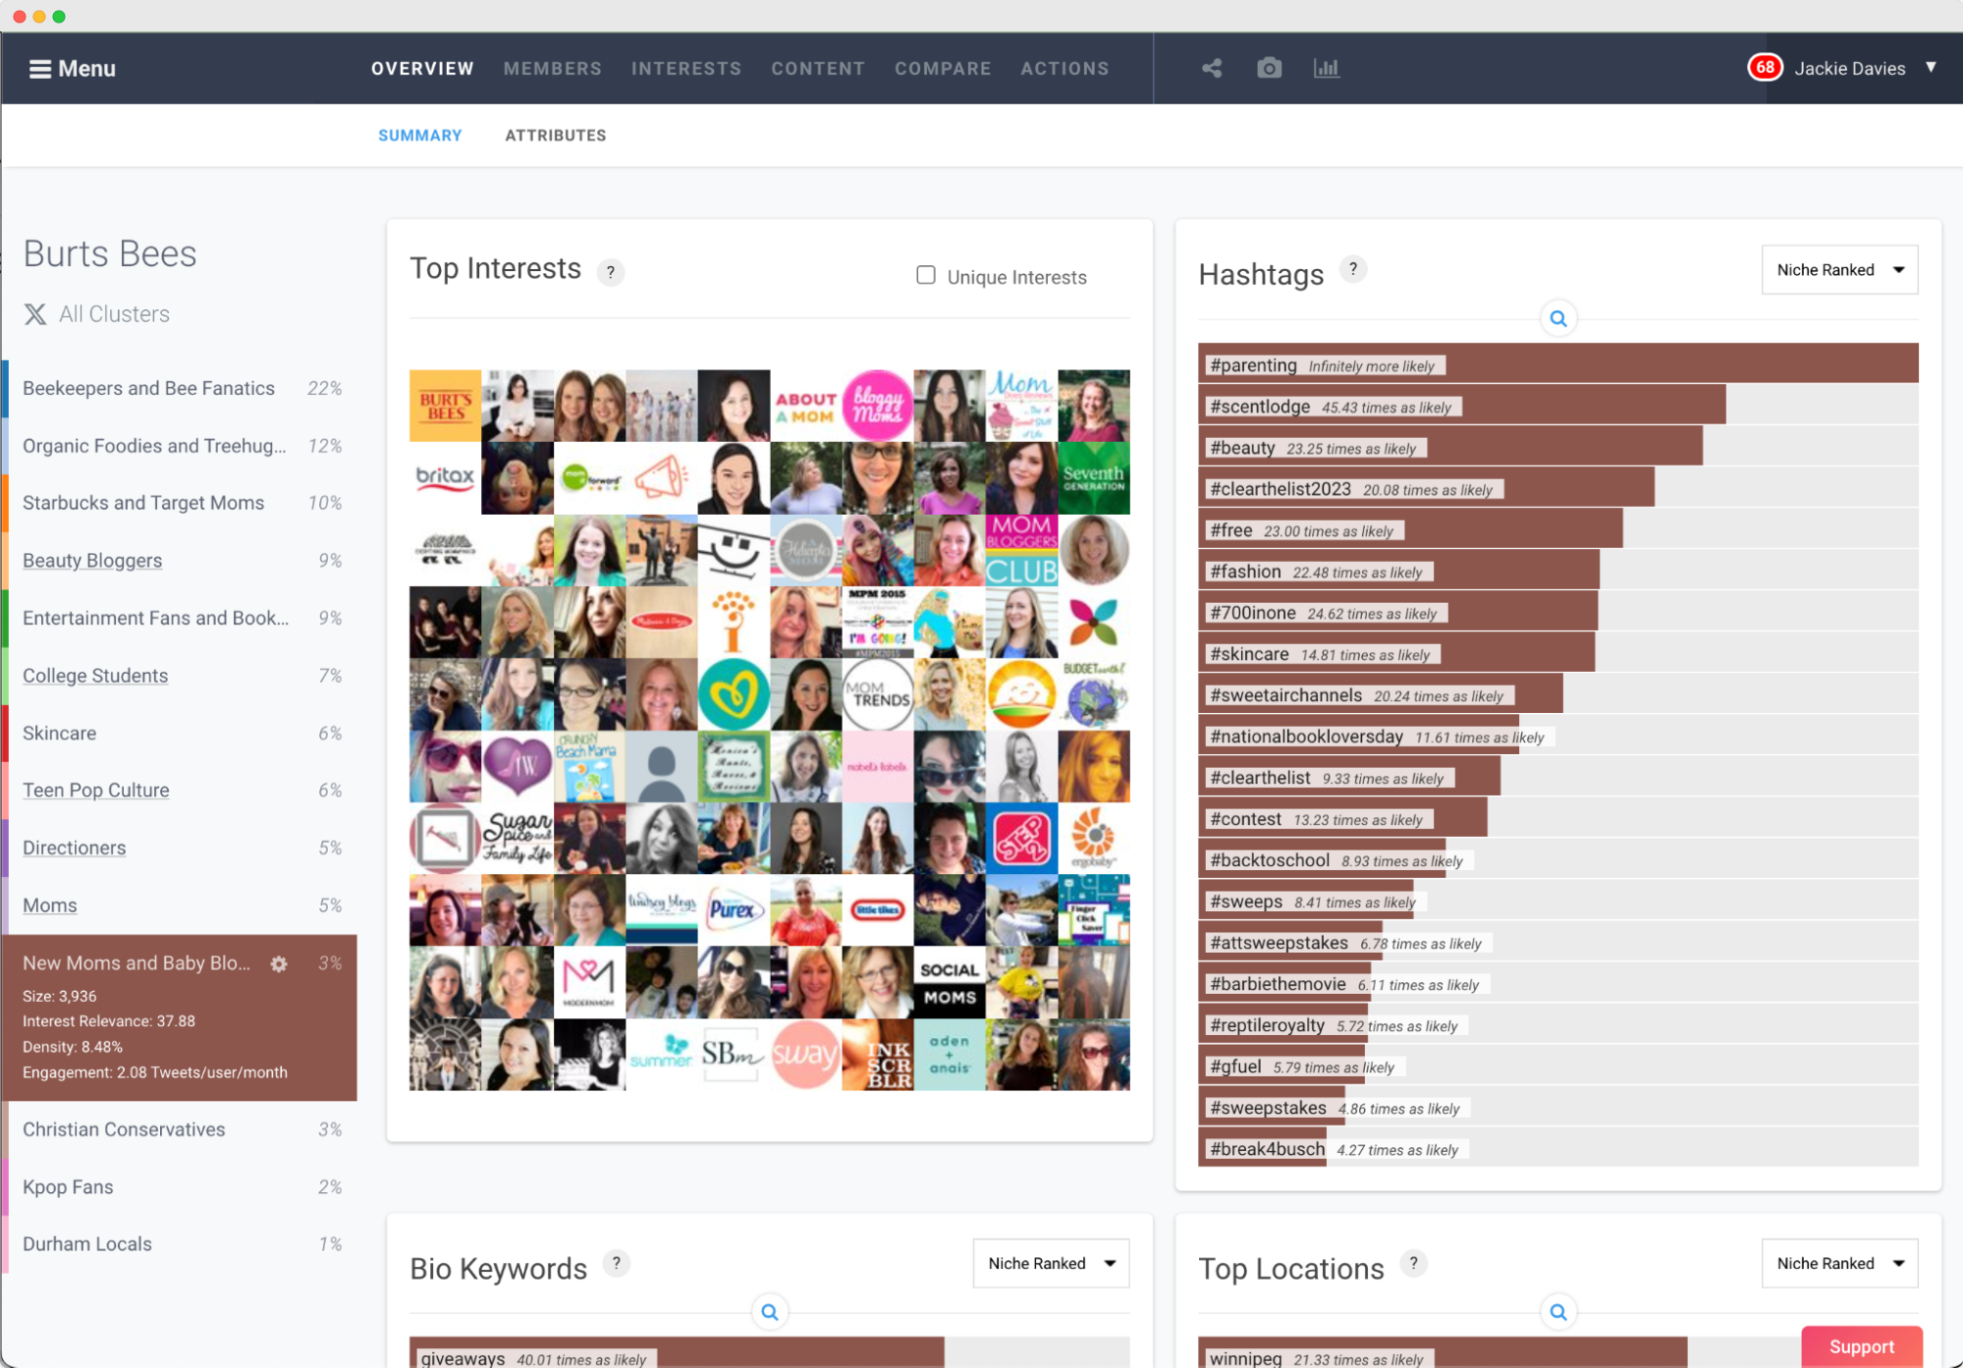Click the Seventh Generation logo thumbnail

tap(1094, 478)
